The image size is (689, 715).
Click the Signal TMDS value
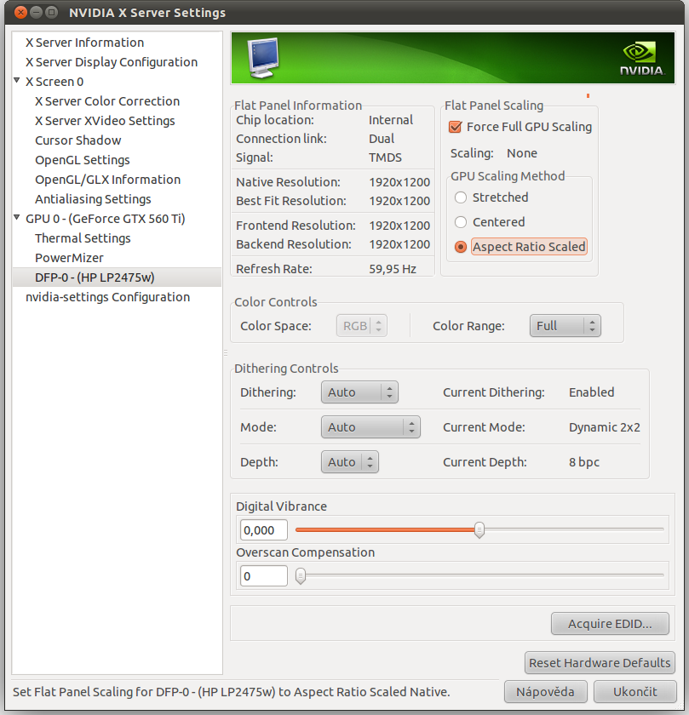[x=385, y=157]
